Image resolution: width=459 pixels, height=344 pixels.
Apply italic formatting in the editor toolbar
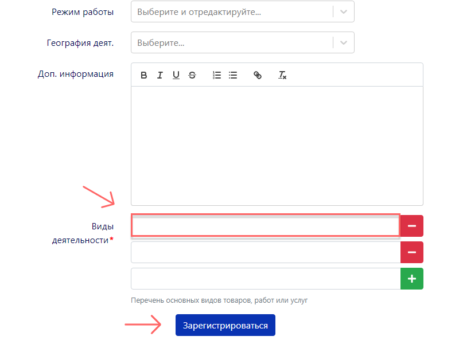(x=160, y=75)
